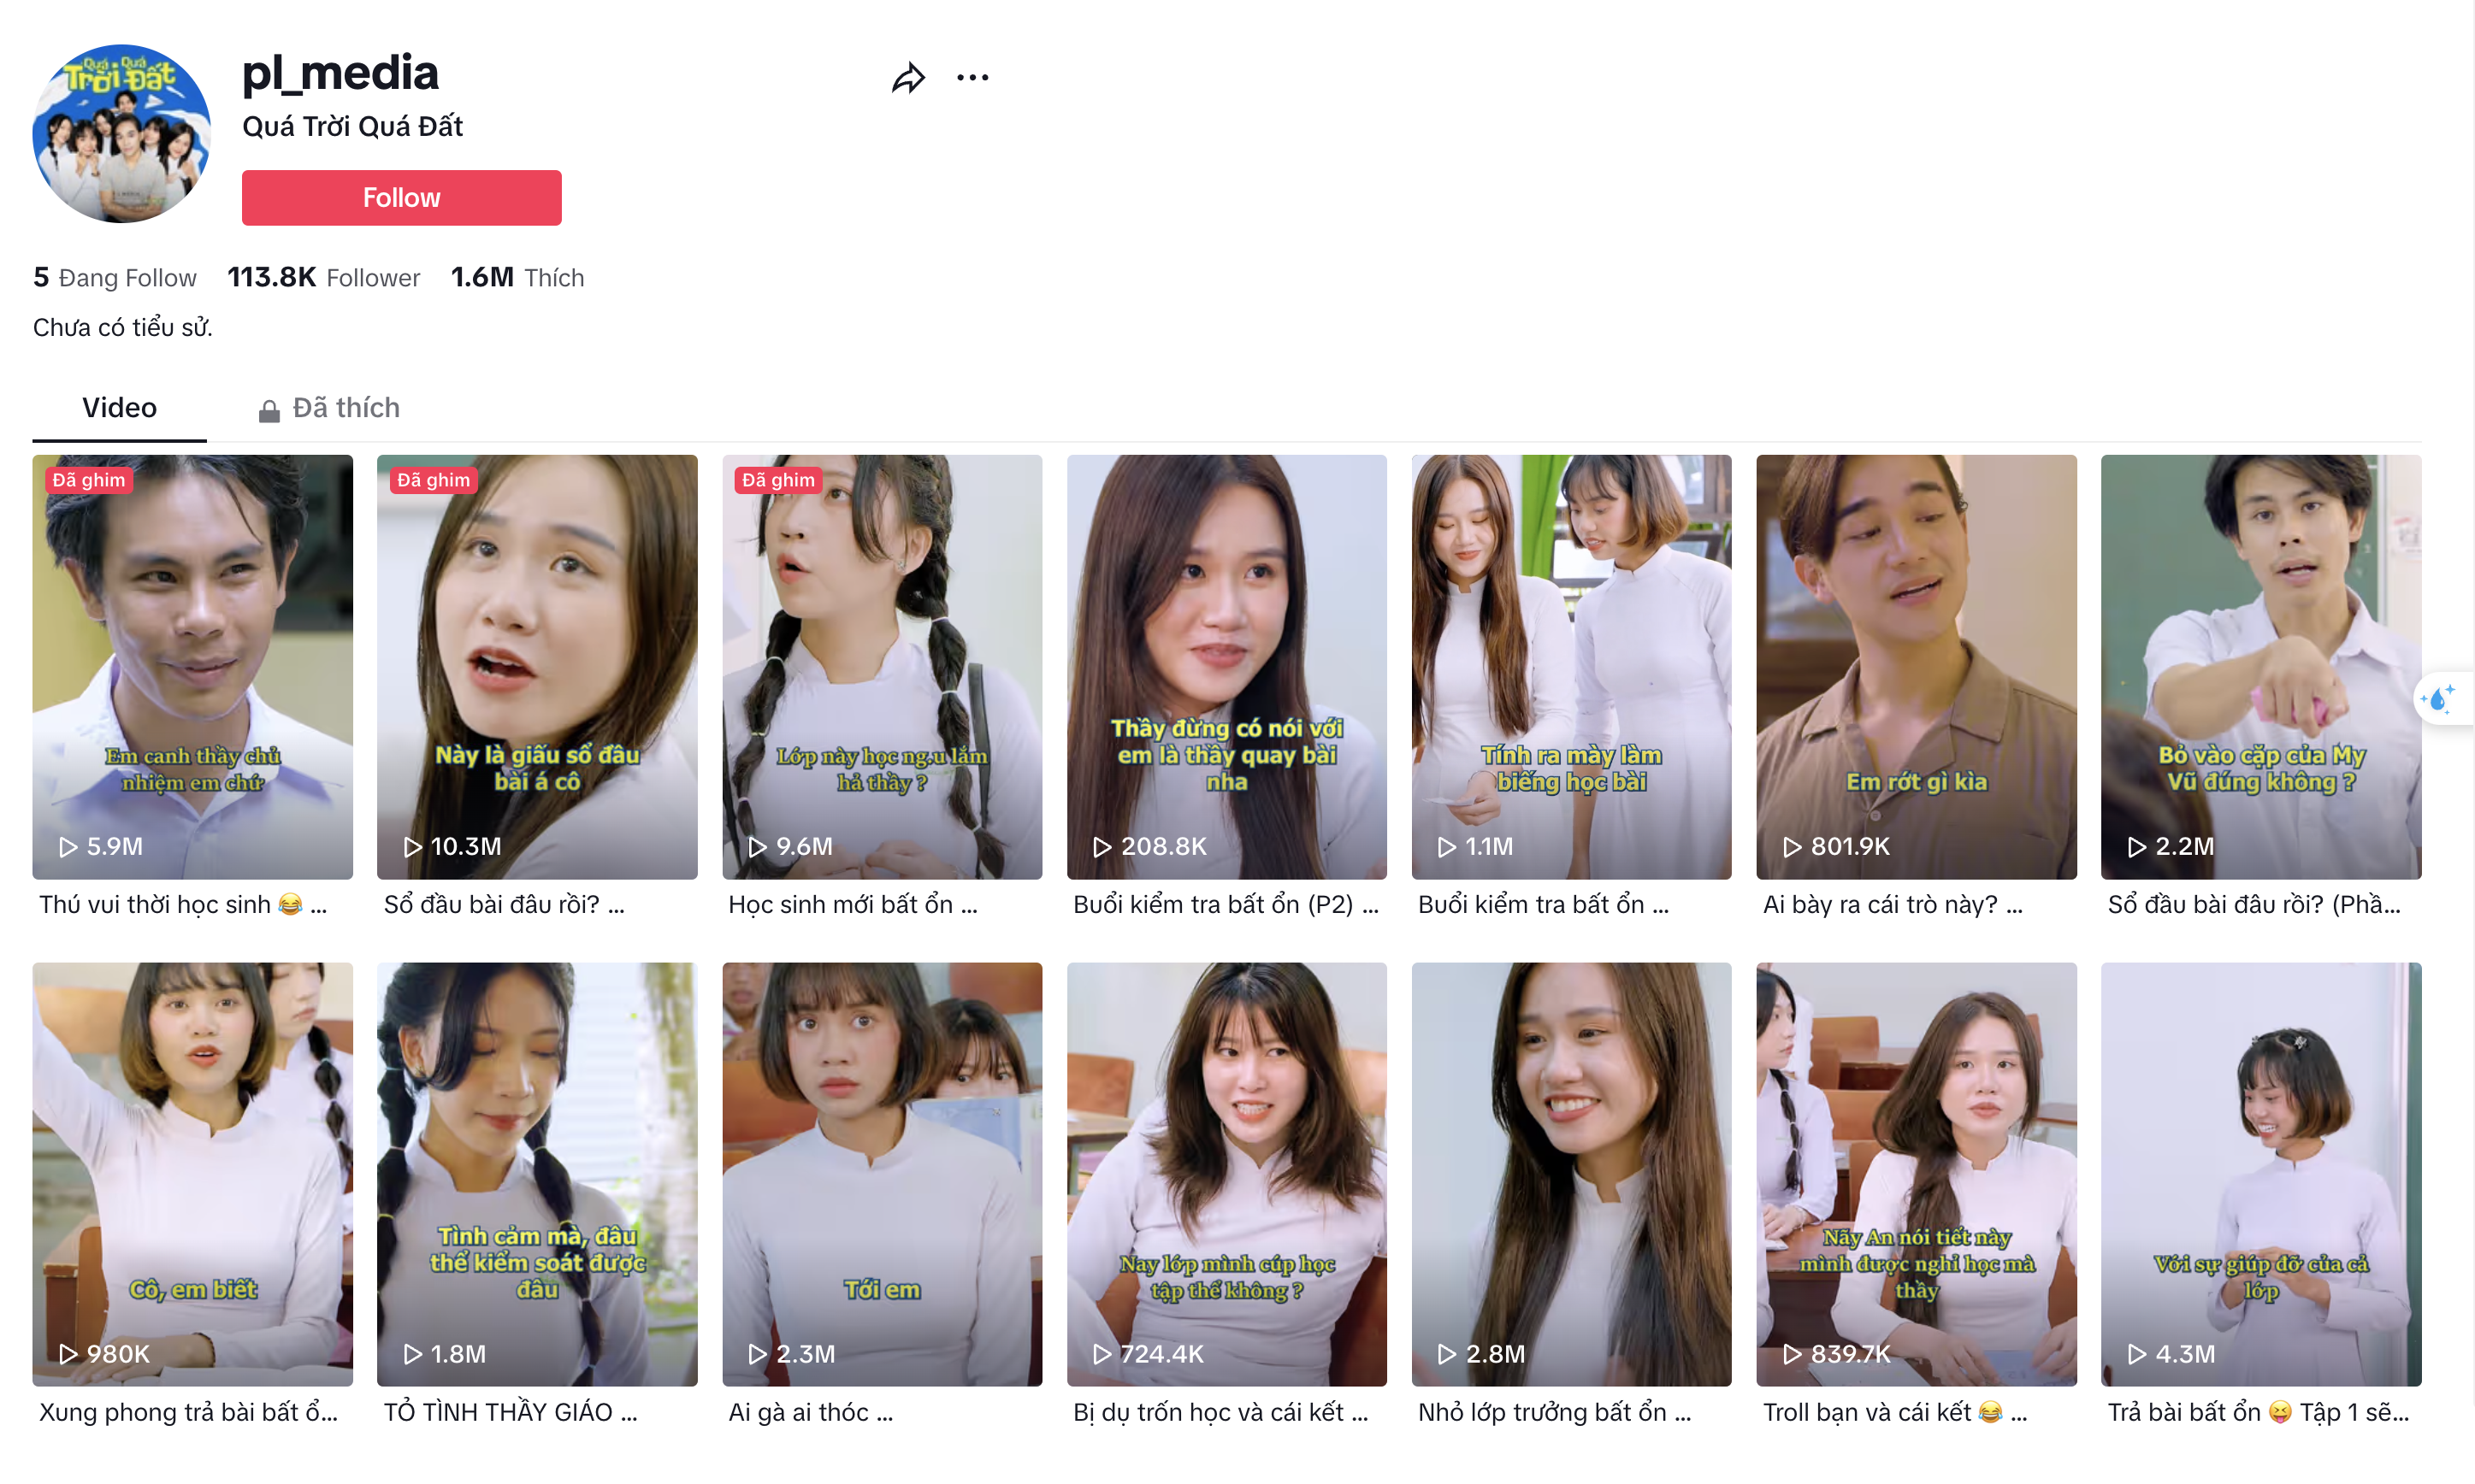Open the 5 Đang Follow list
Image resolution: width=2475 pixels, height=1484 pixels.
pos(114,278)
